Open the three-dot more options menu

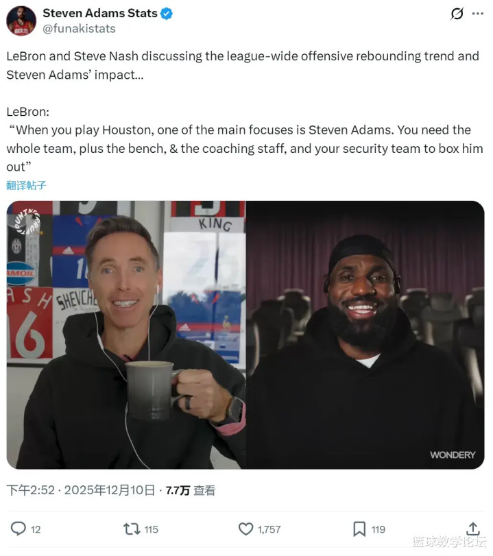478,14
